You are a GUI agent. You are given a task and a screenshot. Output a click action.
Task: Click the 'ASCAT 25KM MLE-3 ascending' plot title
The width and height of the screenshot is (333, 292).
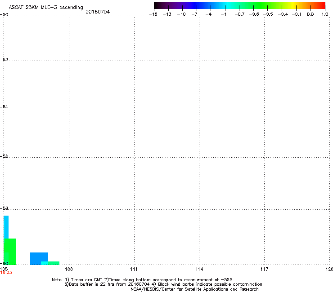click(x=46, y=8)
